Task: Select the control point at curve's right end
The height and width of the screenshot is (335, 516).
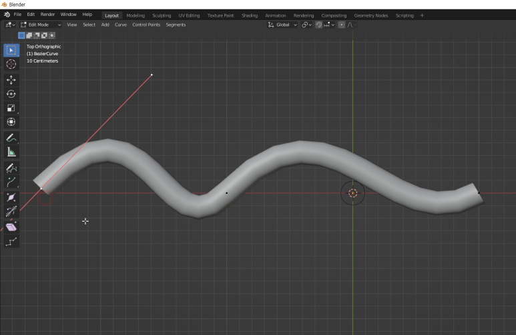Action: click(479, 192)
